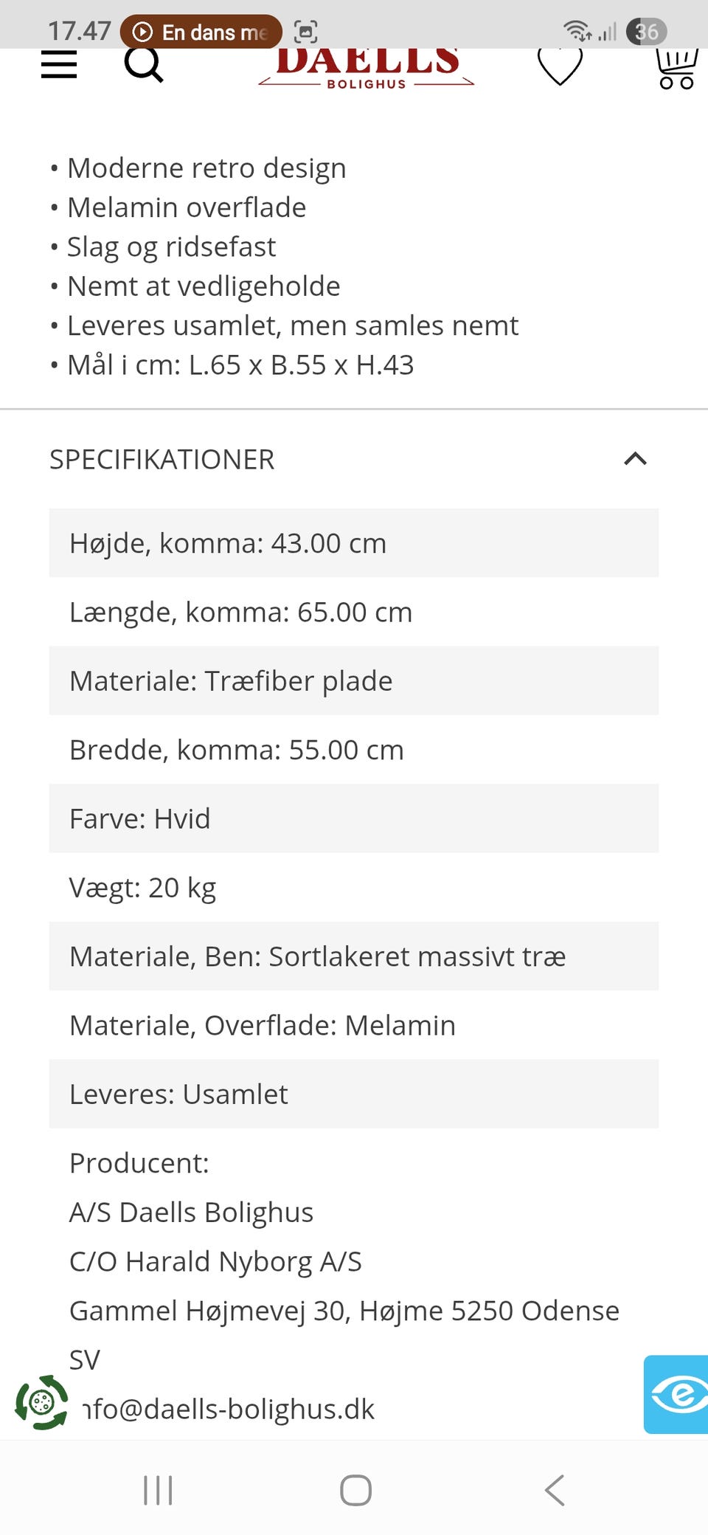Tap the 'Materiale: Træfiber plade' row
Image resolution: width=708 pixels, height=1535 pixels.
point(354,680)
